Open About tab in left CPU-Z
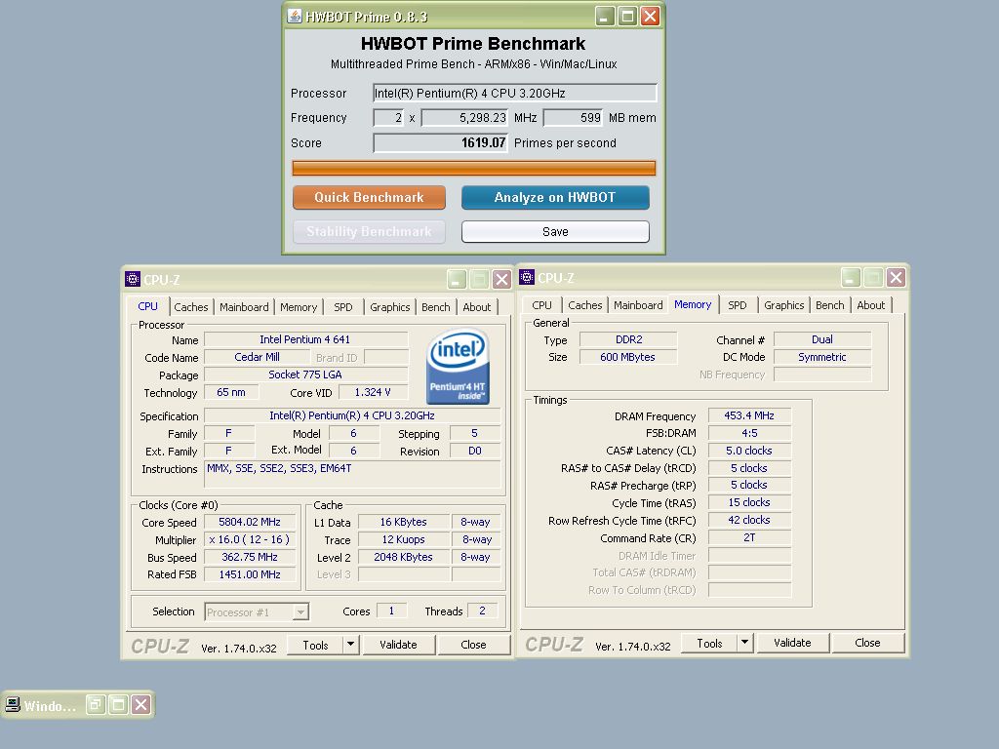Viewport: 999px width, 749px height. coord(476,307)
